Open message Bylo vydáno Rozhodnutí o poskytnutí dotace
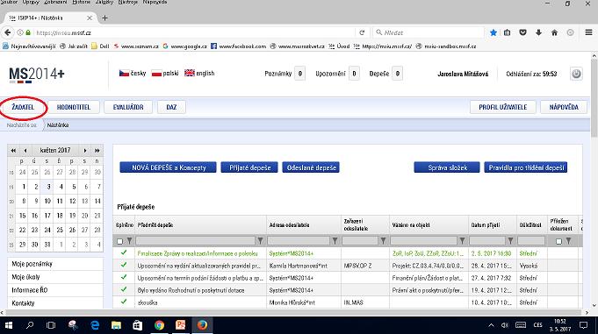The image size is (598, 334). 191,290
